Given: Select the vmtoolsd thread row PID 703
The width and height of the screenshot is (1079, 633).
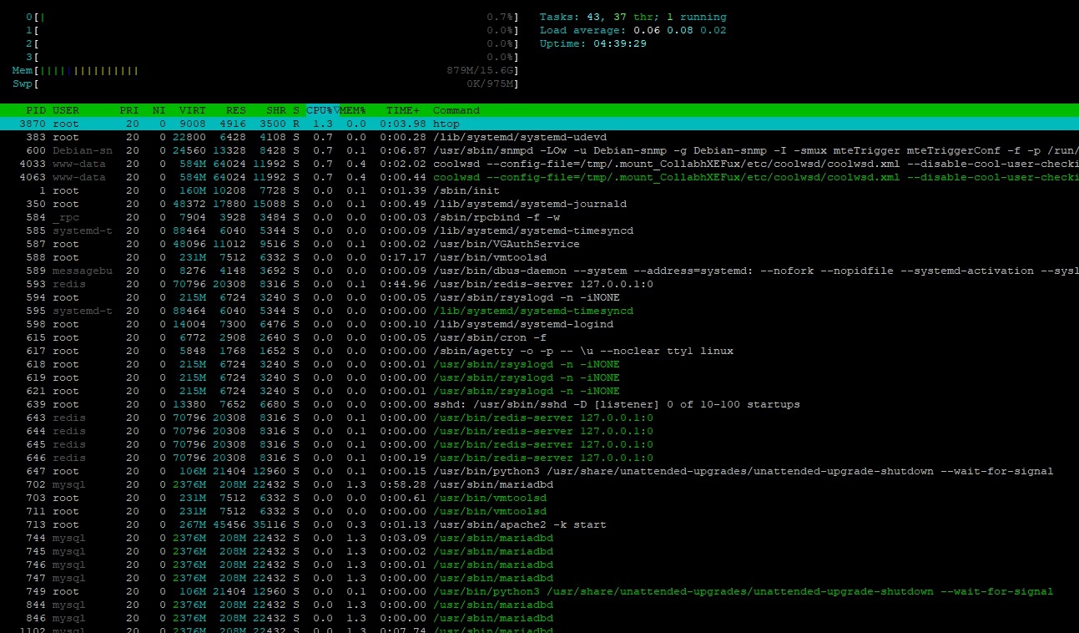Looking at the screenshot, I should [539, 498].
